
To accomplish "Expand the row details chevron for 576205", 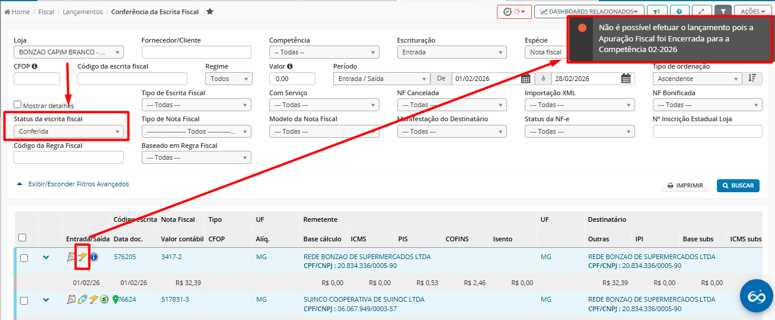I will point(46,257).
